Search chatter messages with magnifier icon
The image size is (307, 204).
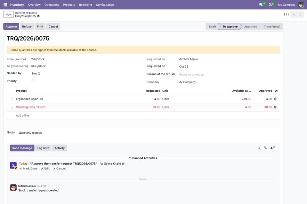click(x=259, y=148)
